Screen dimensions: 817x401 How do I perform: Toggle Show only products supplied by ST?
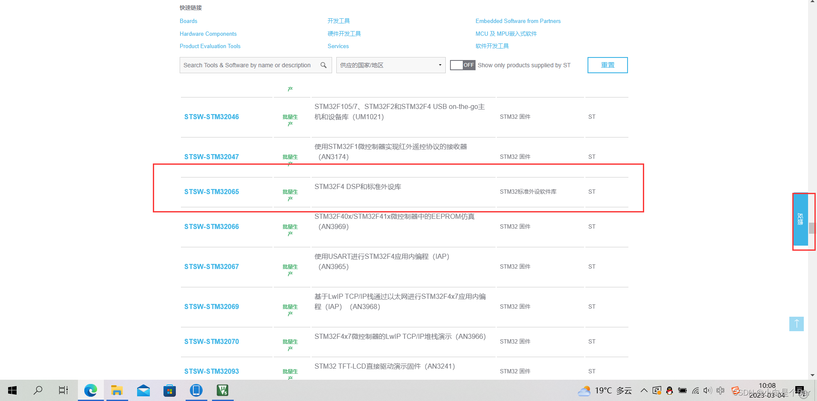(462, 65)
